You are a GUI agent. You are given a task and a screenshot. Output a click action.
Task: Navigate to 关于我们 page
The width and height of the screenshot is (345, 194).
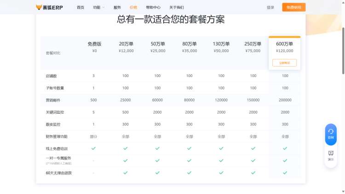(176, 7)
